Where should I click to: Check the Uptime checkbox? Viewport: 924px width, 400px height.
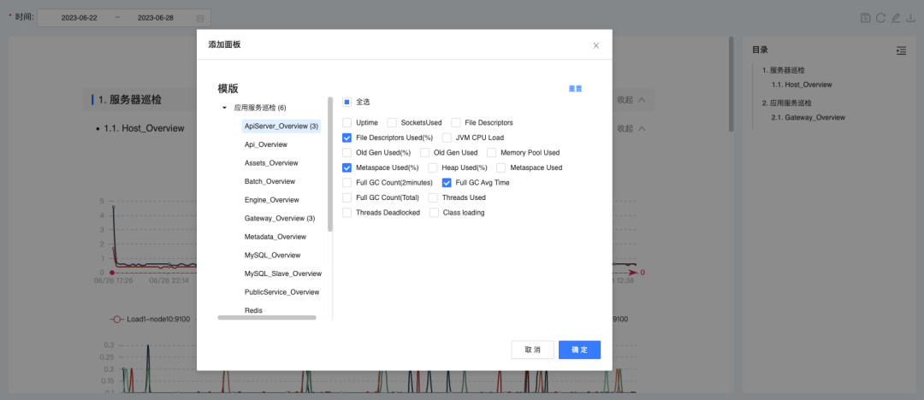(346, 122)
